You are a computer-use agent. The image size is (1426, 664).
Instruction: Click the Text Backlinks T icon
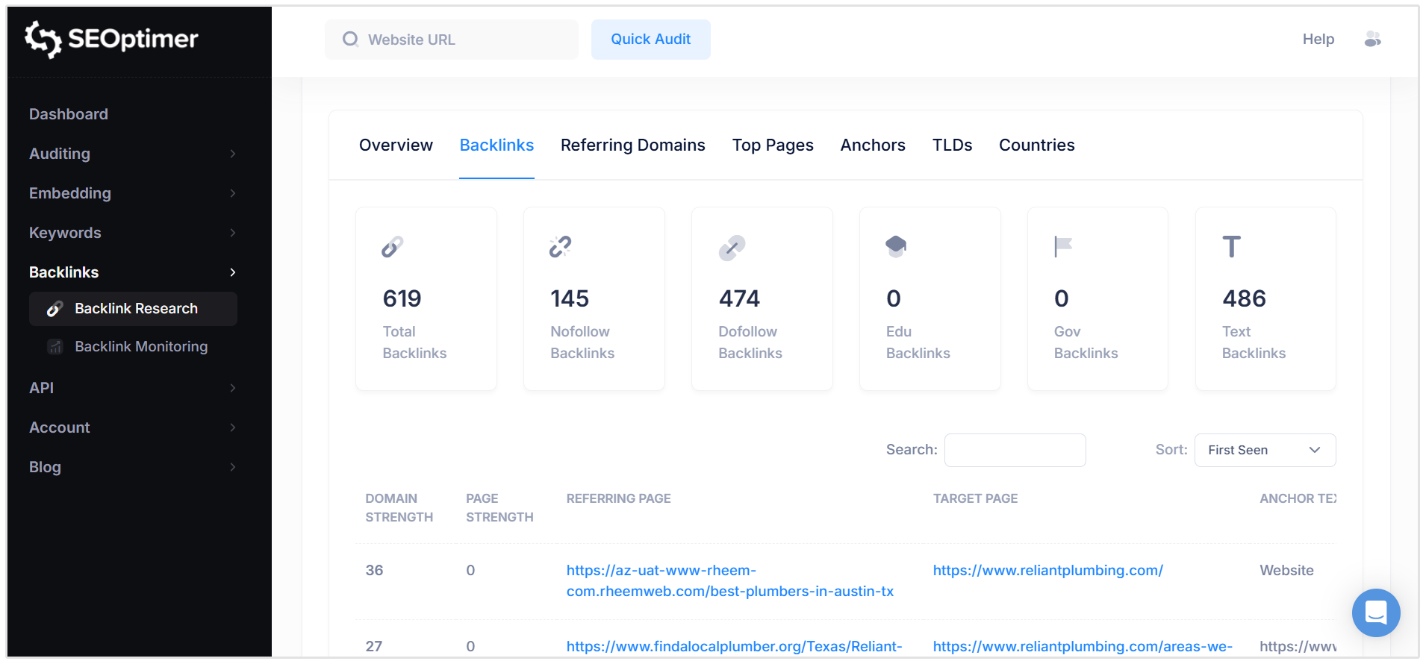(1231, 247)
